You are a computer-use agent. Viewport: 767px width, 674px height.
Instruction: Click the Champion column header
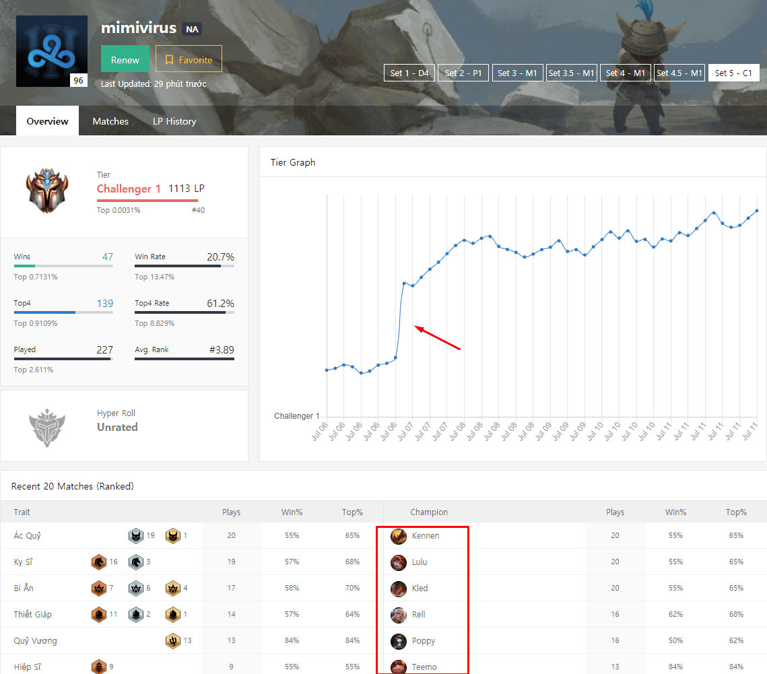(x=429, y=512)
